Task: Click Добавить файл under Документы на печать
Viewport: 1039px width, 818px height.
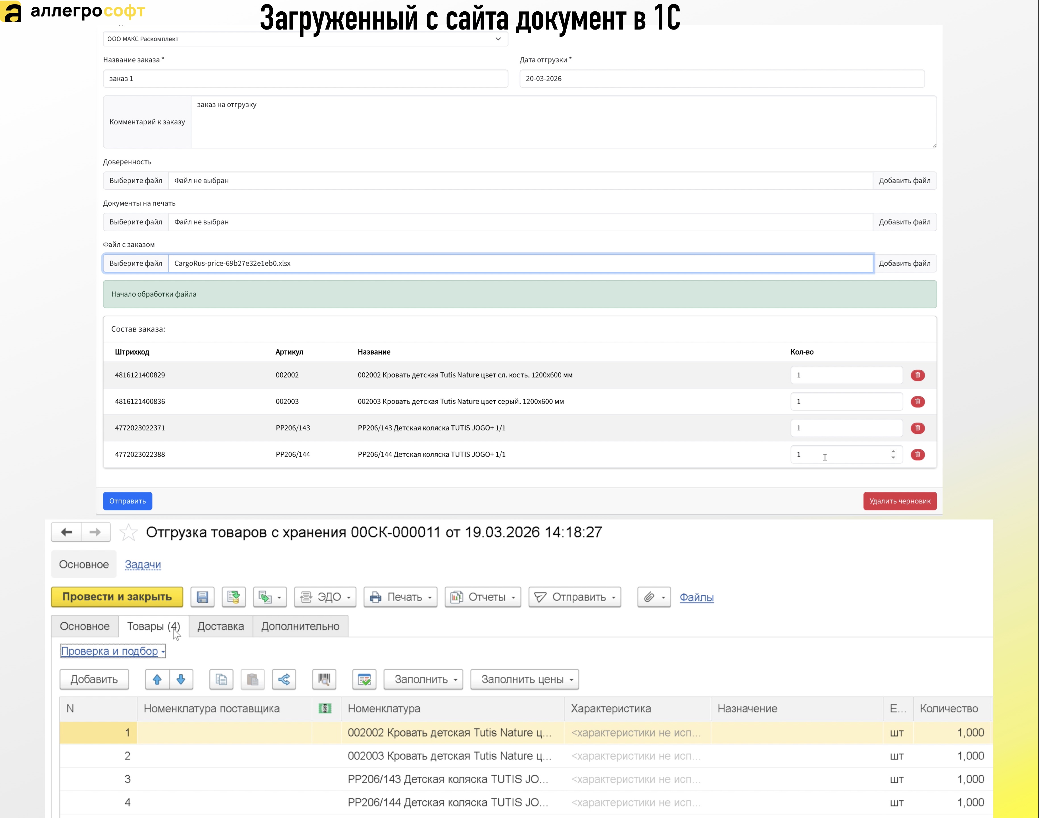Action: [x=905, y=222]
